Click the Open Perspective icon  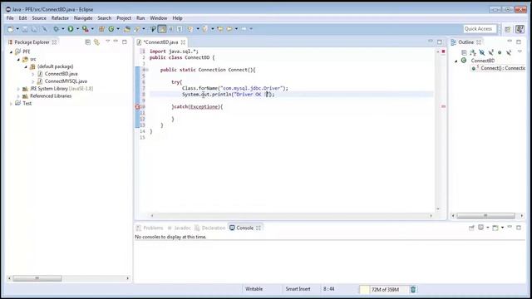tap(508, 30)
